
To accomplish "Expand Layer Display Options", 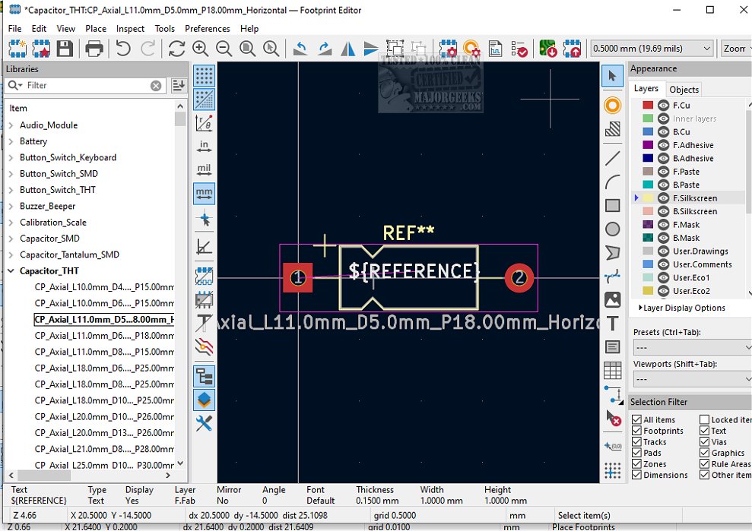I will (x=682, y=308).
